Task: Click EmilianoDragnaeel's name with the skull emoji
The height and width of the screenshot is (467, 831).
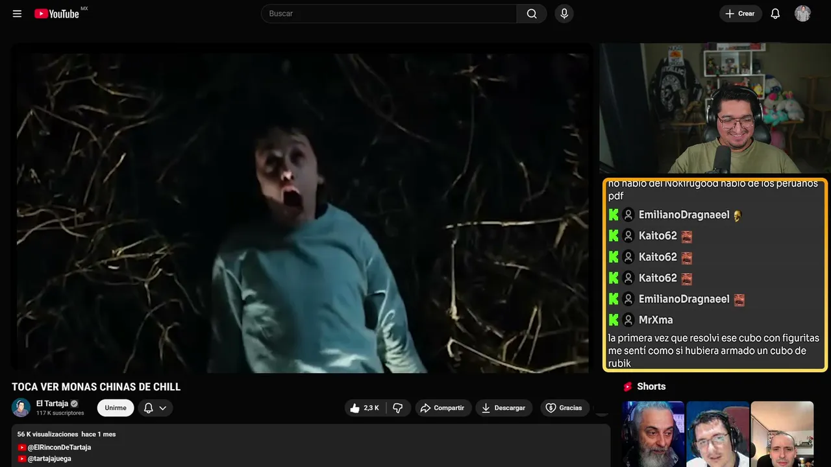Action: 684,215
